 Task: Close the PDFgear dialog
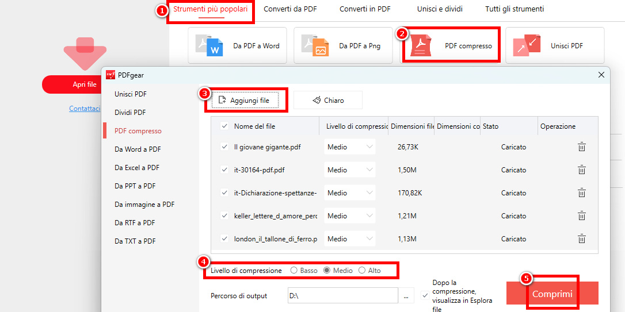601,75
